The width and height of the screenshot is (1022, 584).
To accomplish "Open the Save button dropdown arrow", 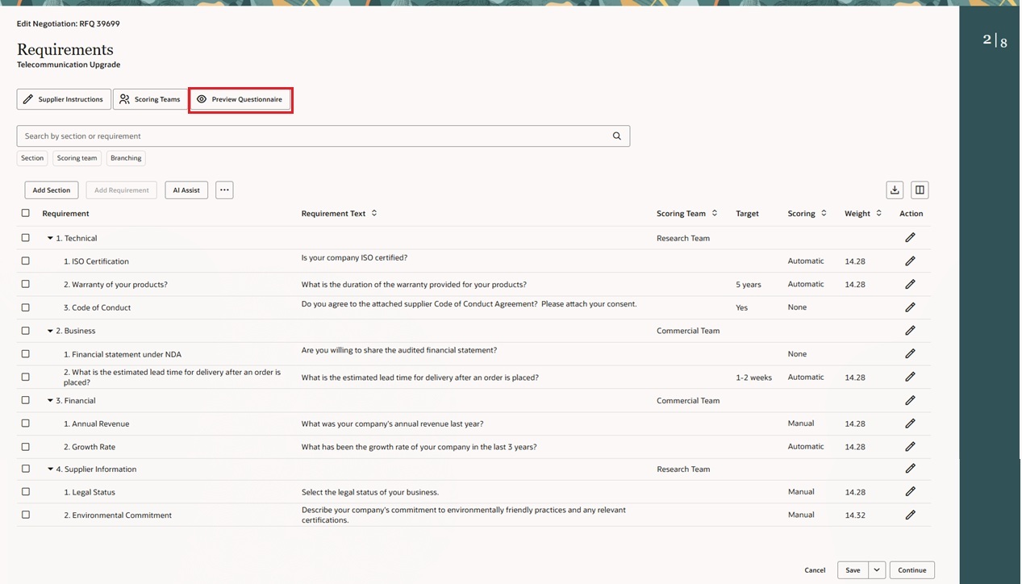I will (876, 569).
